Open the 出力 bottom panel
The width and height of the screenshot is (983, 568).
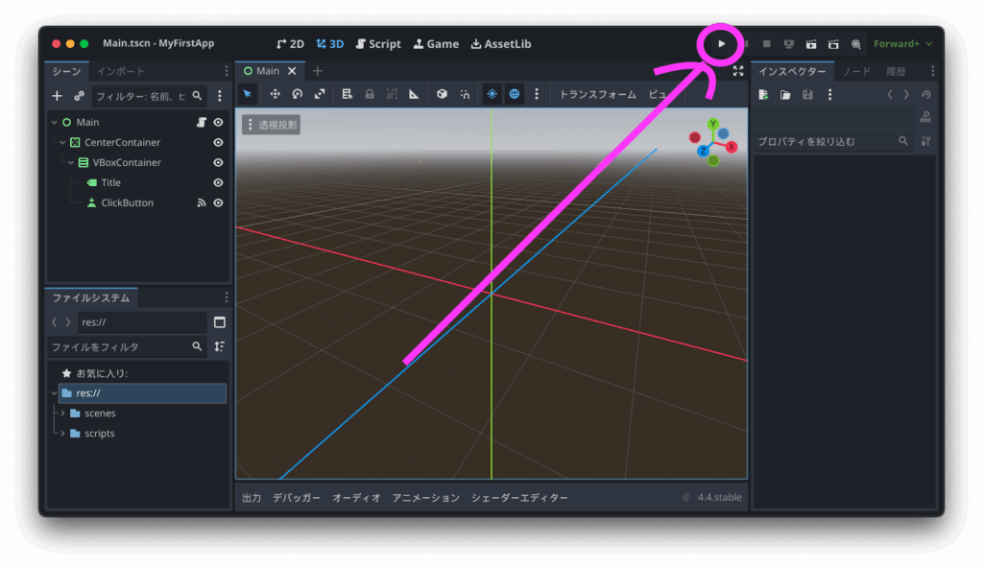[x=252, y=498]
